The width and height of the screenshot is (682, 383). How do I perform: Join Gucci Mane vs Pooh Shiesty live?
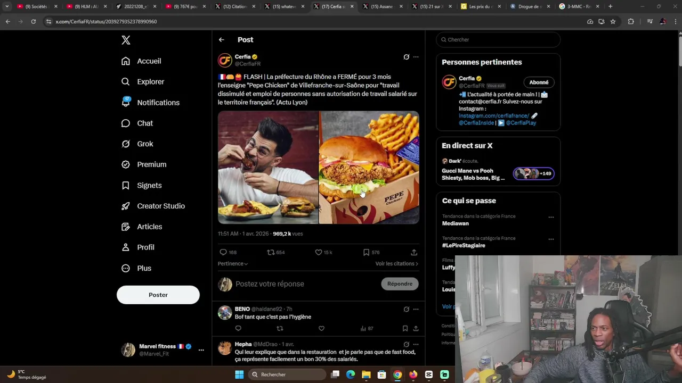tap(498, 170)
